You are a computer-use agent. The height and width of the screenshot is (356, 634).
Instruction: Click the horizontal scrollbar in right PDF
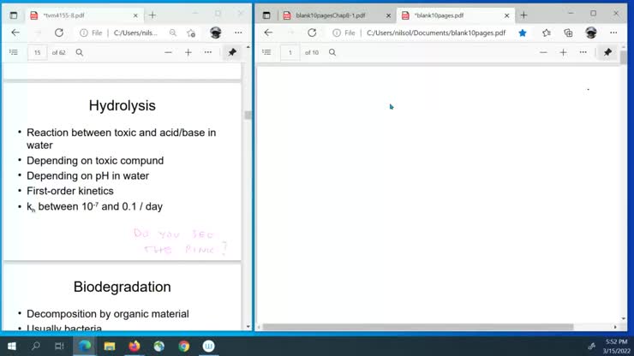(x=418, y=327)
